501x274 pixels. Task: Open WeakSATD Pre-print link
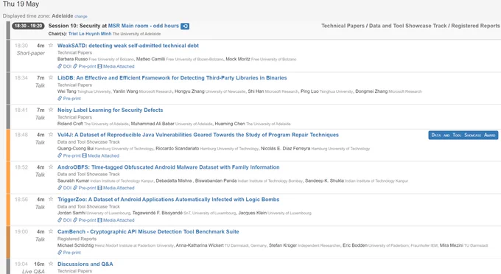coord(84,66)
